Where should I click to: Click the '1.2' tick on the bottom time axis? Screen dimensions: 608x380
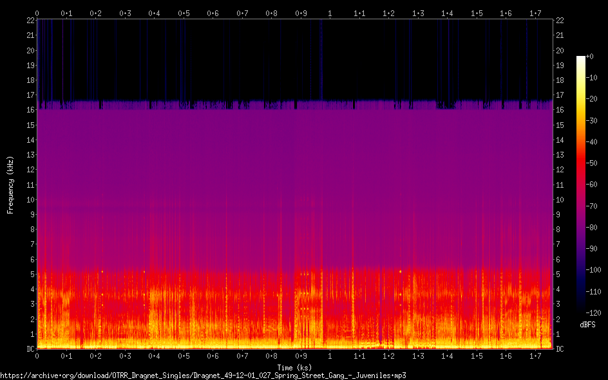[388, 356]
